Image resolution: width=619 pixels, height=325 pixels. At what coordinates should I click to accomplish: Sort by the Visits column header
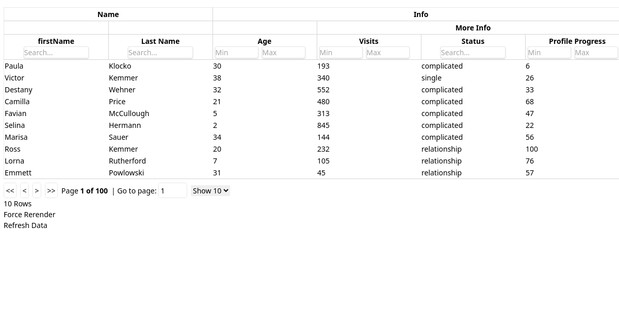tap(368, 41)
